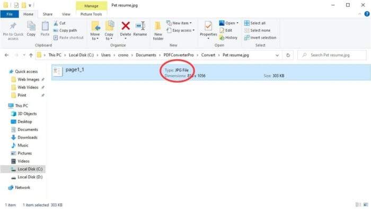
Task: Open the View ribbon tab
Action: tap(66, 14)
